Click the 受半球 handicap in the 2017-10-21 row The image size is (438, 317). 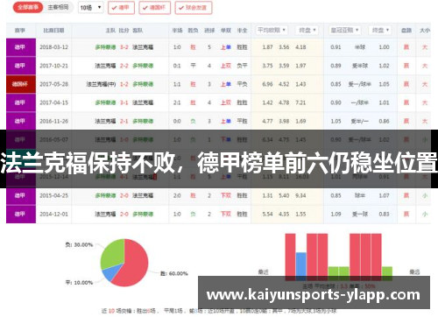point(360,66)
